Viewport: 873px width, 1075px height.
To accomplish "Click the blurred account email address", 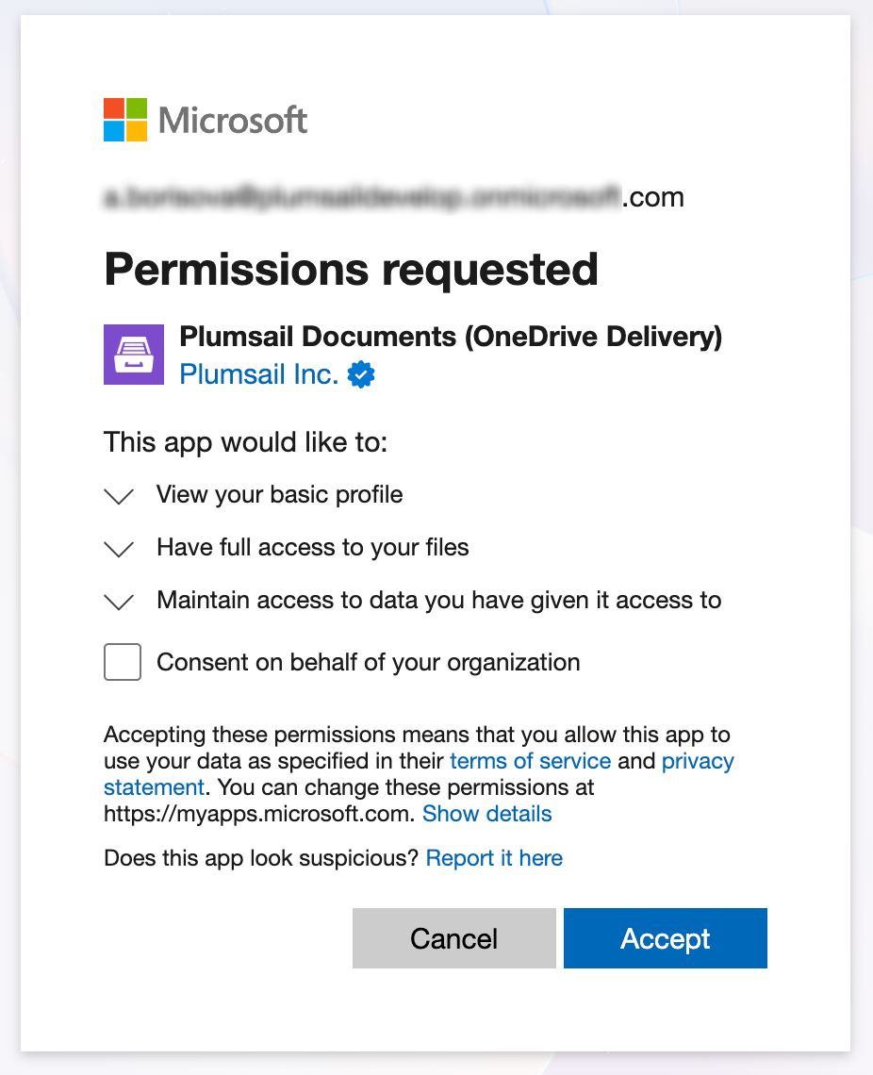I will 392,196.
